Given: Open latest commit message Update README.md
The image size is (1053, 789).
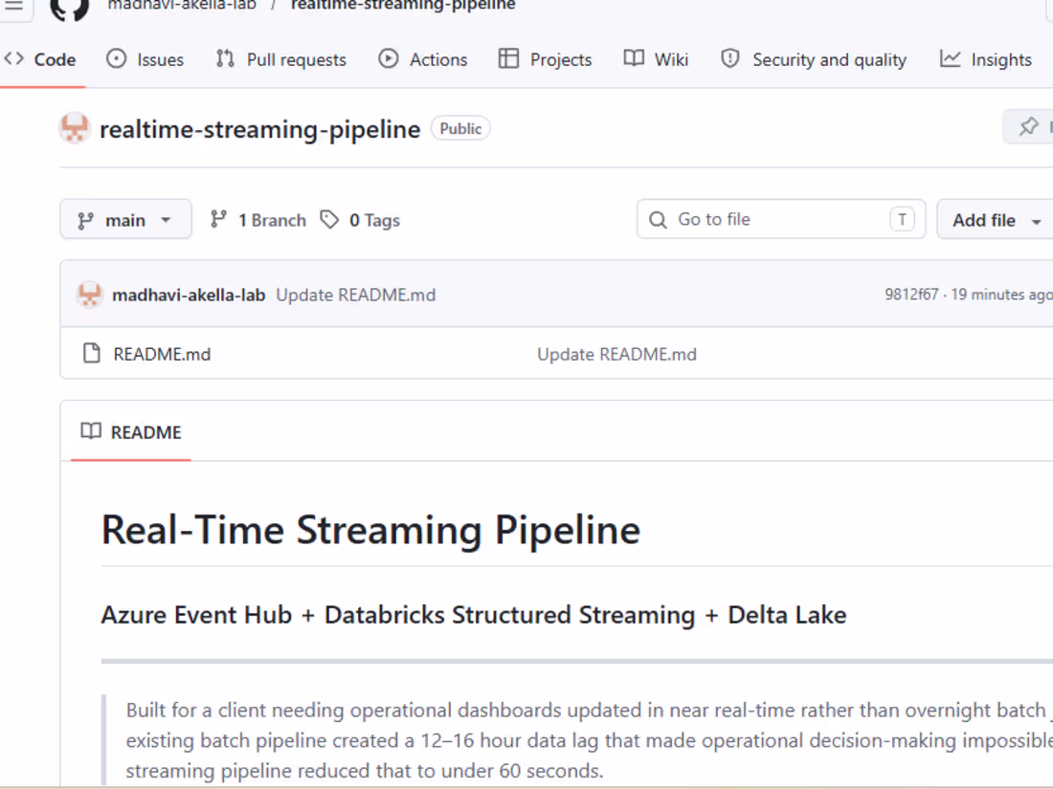Looking at the screenshot, I should [356, 296].
